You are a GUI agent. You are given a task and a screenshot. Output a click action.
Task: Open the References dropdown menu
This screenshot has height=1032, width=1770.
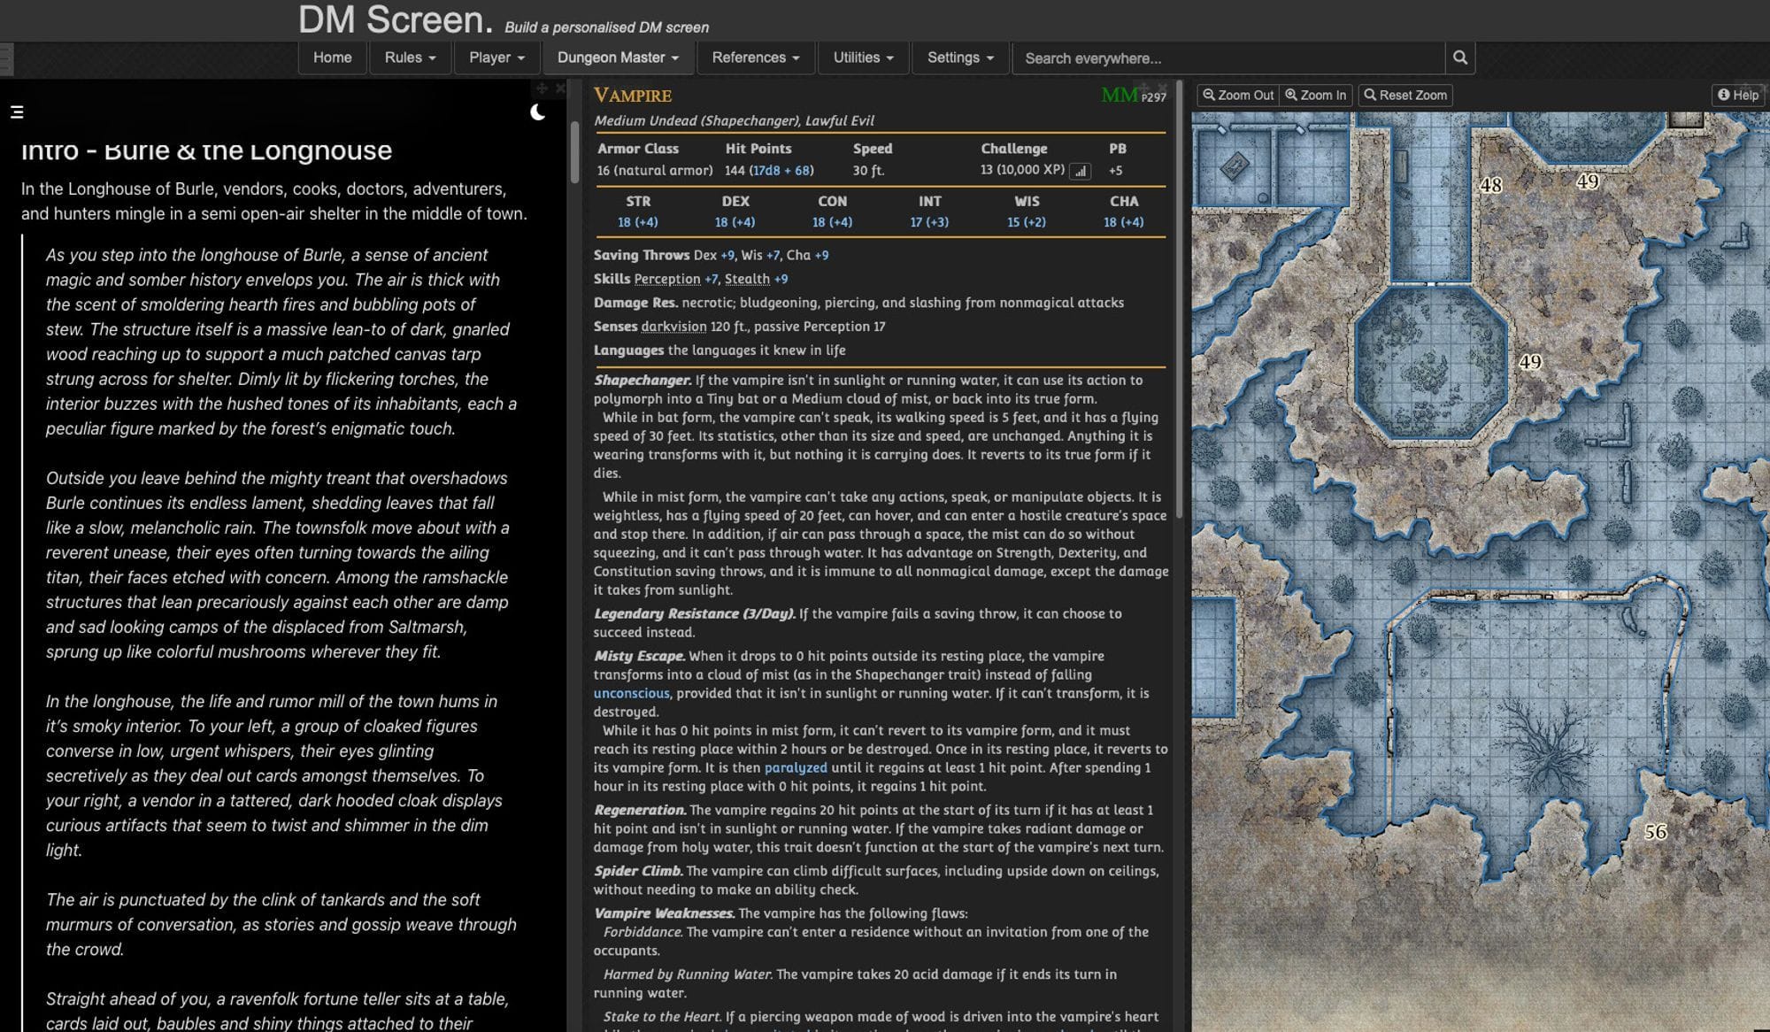[755, 58]
